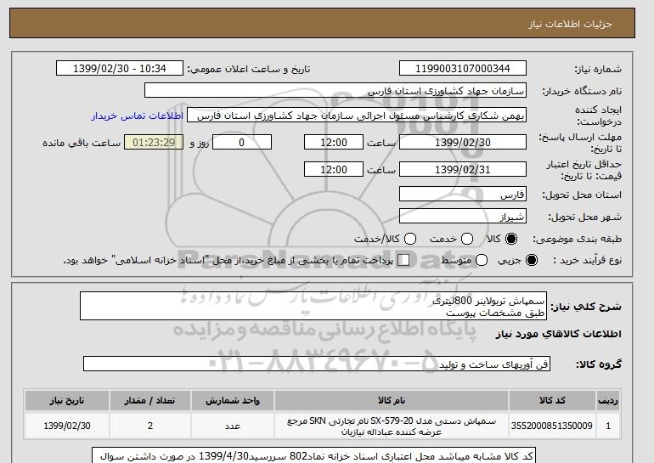Click the goods group field فن آوریهای ساخت

click(x=317, y=364)
